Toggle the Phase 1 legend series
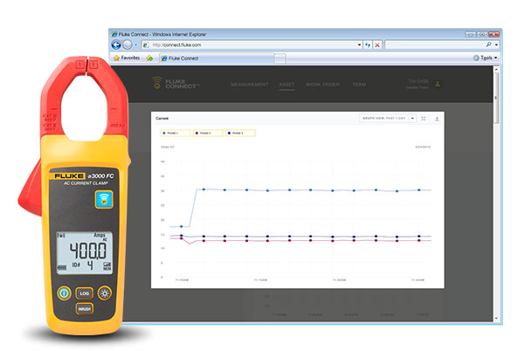The image size is (524, 351). 176,133
